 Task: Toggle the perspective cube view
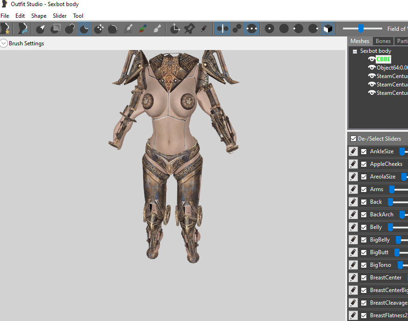pos(328,29)
